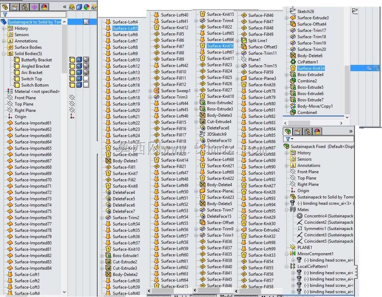
Task: Select the Cut-Extrude4 feature icon
Action: pos(203,121)
